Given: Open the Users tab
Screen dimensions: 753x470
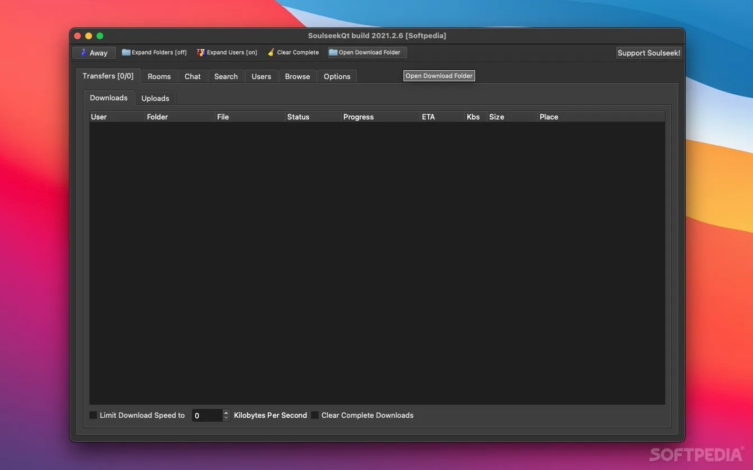Looking at the screenshot, I should (261, 76).
